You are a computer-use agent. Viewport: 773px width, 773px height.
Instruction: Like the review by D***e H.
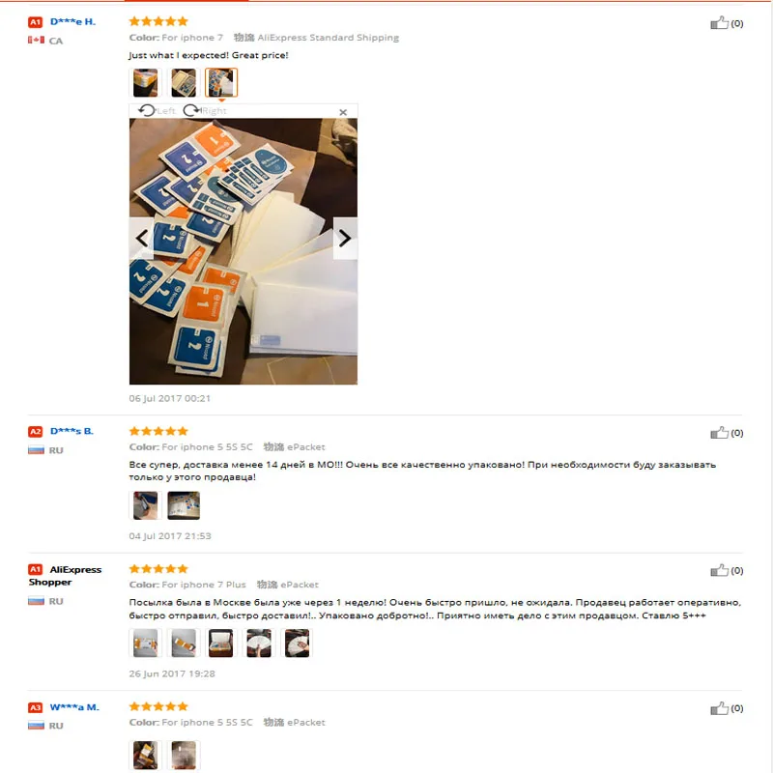tap(719, 23)
